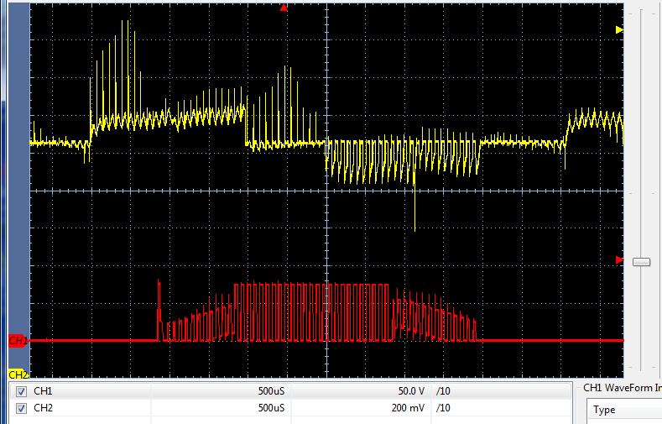Click the CH2 /10 probe attenuation cell
The image size is (662, 424).
(501, 408)
